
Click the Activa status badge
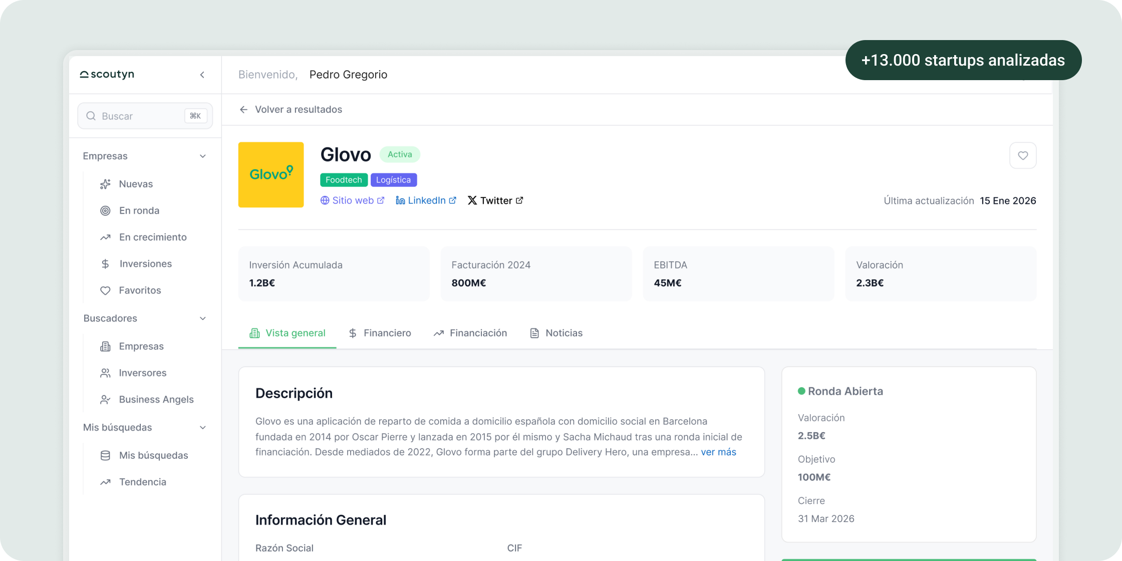pos(400,154)
